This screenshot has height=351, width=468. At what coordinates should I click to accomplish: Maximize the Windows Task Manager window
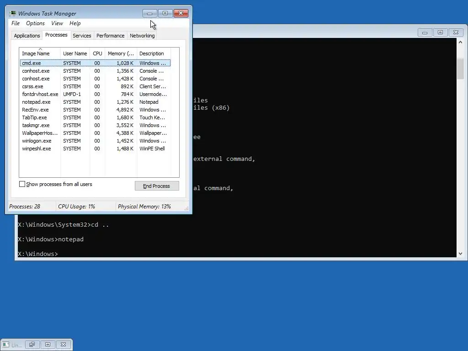(x=165, y=13)
